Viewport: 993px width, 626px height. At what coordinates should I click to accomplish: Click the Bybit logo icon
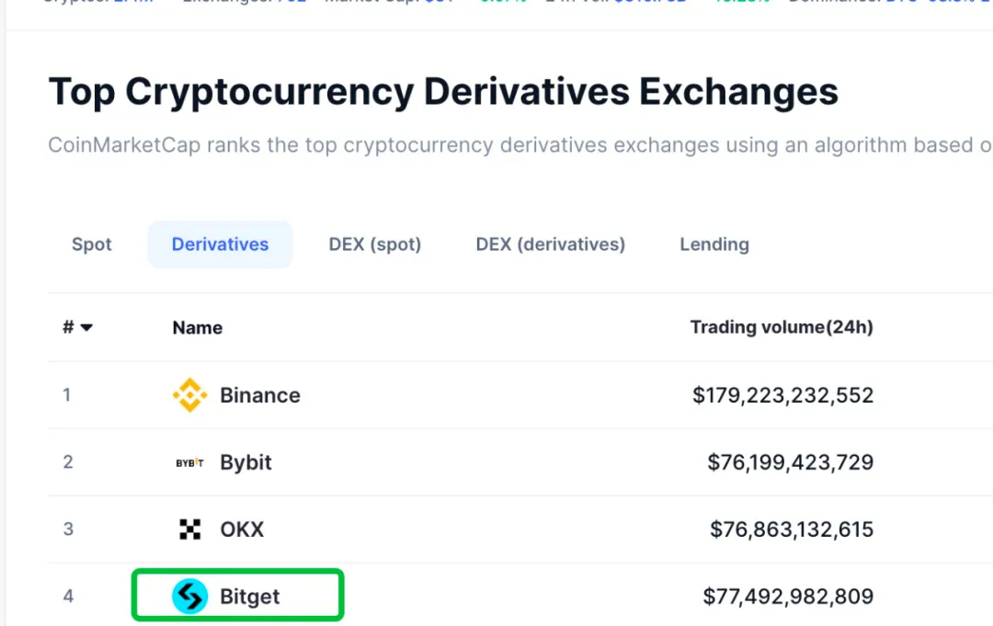pos(190,462)
